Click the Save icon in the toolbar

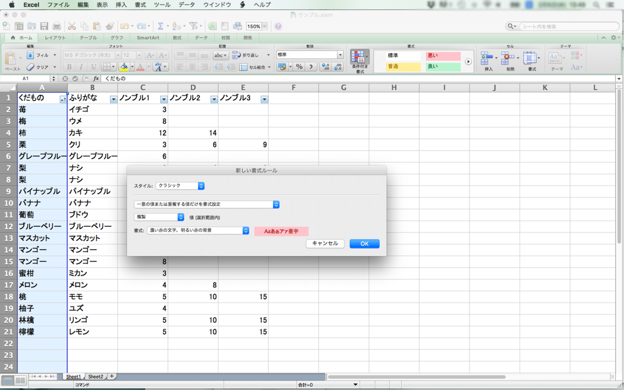[44, 26]
